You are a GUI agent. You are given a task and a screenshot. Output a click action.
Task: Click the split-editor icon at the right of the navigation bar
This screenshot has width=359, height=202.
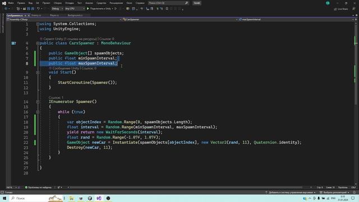pos(356,20)
